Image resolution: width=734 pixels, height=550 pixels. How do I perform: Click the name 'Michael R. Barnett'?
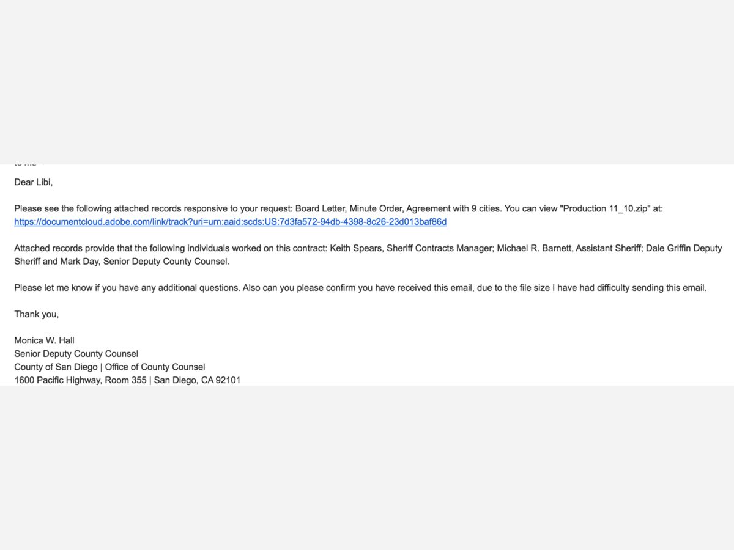tap(533, 248)
